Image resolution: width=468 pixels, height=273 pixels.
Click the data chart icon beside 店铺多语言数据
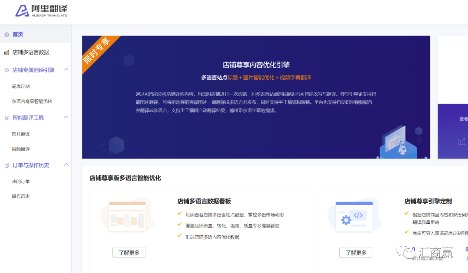[6, 52]
